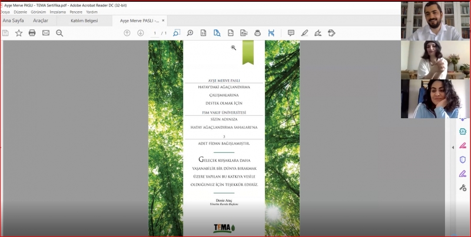Open the Dosya menu

tap(5, 12)
